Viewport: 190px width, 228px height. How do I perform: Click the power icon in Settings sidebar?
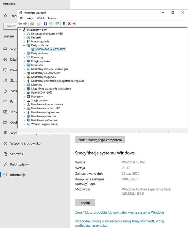5,91
